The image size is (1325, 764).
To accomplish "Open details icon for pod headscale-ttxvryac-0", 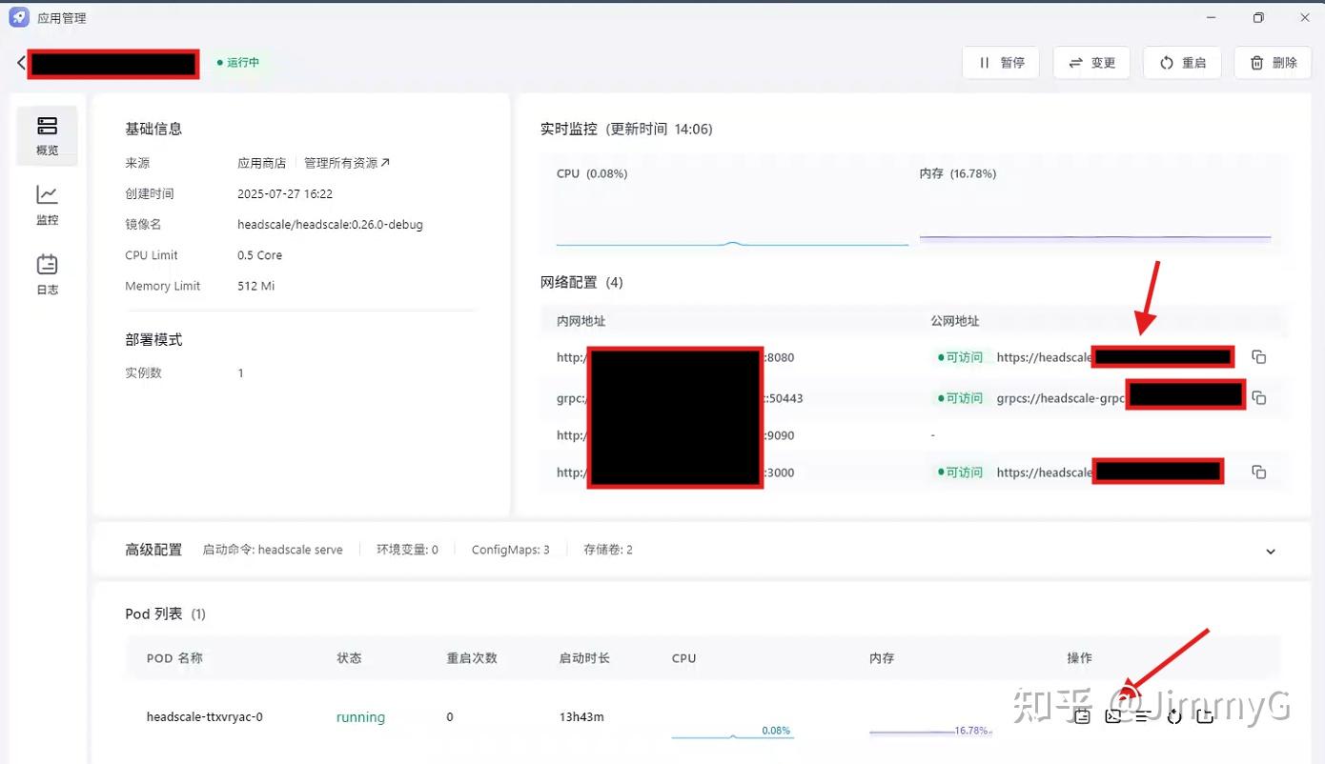I will 1082,715.
